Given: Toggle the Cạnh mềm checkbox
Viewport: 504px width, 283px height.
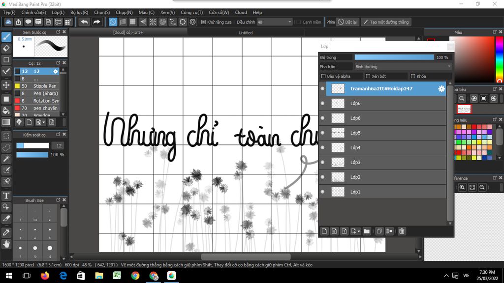Looking at the screenshot, I should [299, 22].
